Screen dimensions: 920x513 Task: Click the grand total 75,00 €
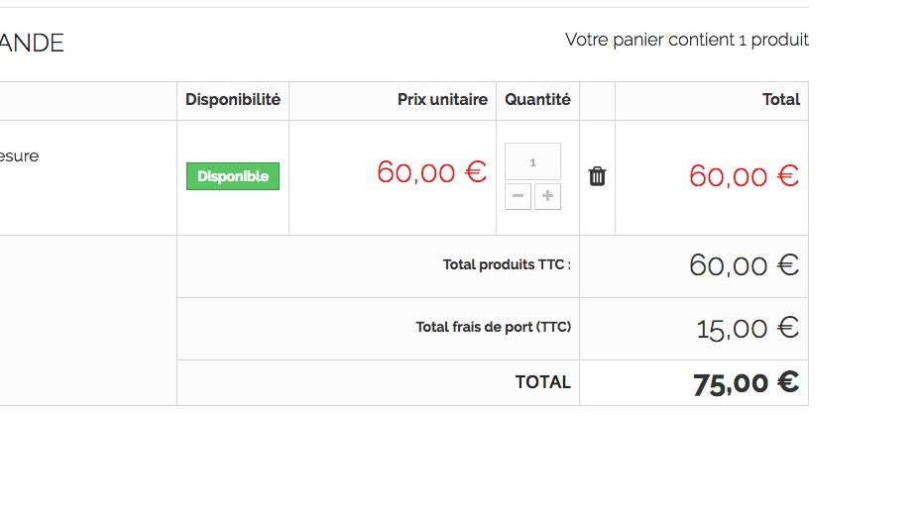[746, 383]
